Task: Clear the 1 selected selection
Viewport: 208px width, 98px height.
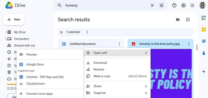Action: 61,32
